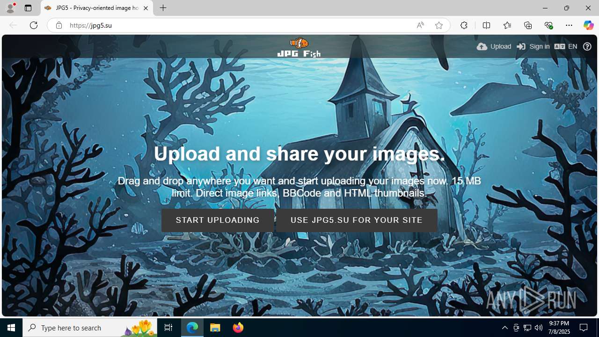Viewport: 599px width, 337px height.
Task: Launch Firefox from the taskbar
Action: (238, 328)
